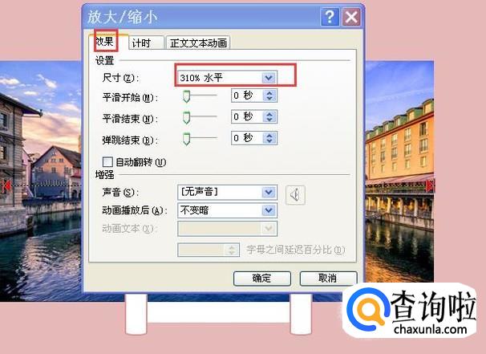Screen dimensions: 486x354
Task: Click the speaker sound preview icon
Action: (x=295, y=195)
